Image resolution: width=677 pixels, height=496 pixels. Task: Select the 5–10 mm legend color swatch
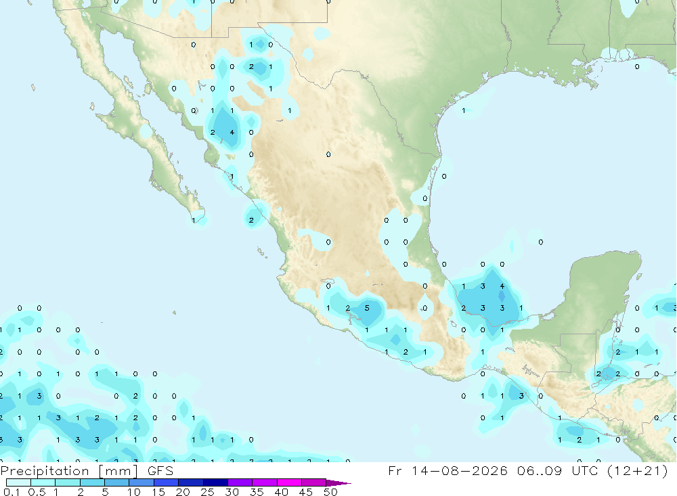117,482
